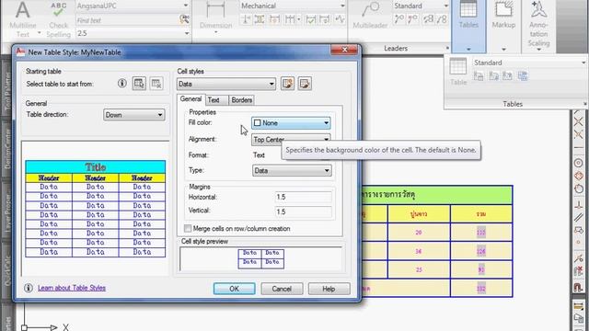589x331 pixels.
Task: Click the Inspect dimension checkmark icon
Action: point(311,19)
